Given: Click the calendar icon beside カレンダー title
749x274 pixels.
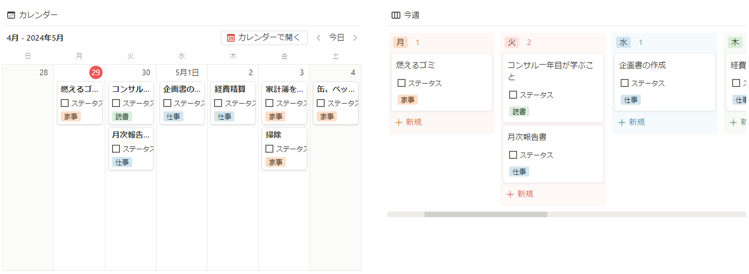Looking at the screenshot, I should pyautogui.click(x=11, y=15).
